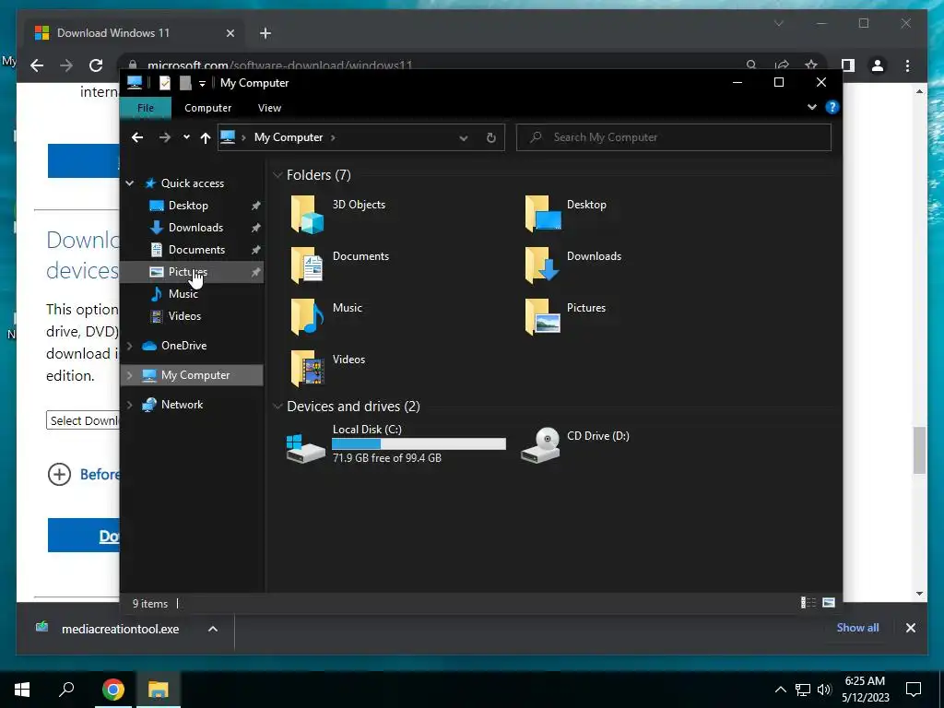Click the Chrome address bar URL
This screenshot has height=708, width=944.
point(280,65)
